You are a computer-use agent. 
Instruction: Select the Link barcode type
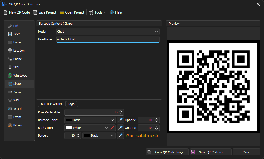(19, 26)
